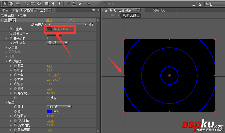Open the 曲线 矩形波 dropdown
The width and height of the screenshot is (225, 133).
tap(59, 107)
